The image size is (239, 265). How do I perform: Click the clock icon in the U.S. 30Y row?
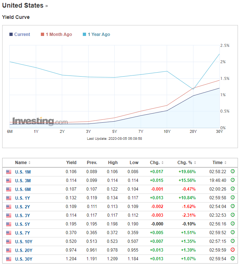[x=232, y=259]
